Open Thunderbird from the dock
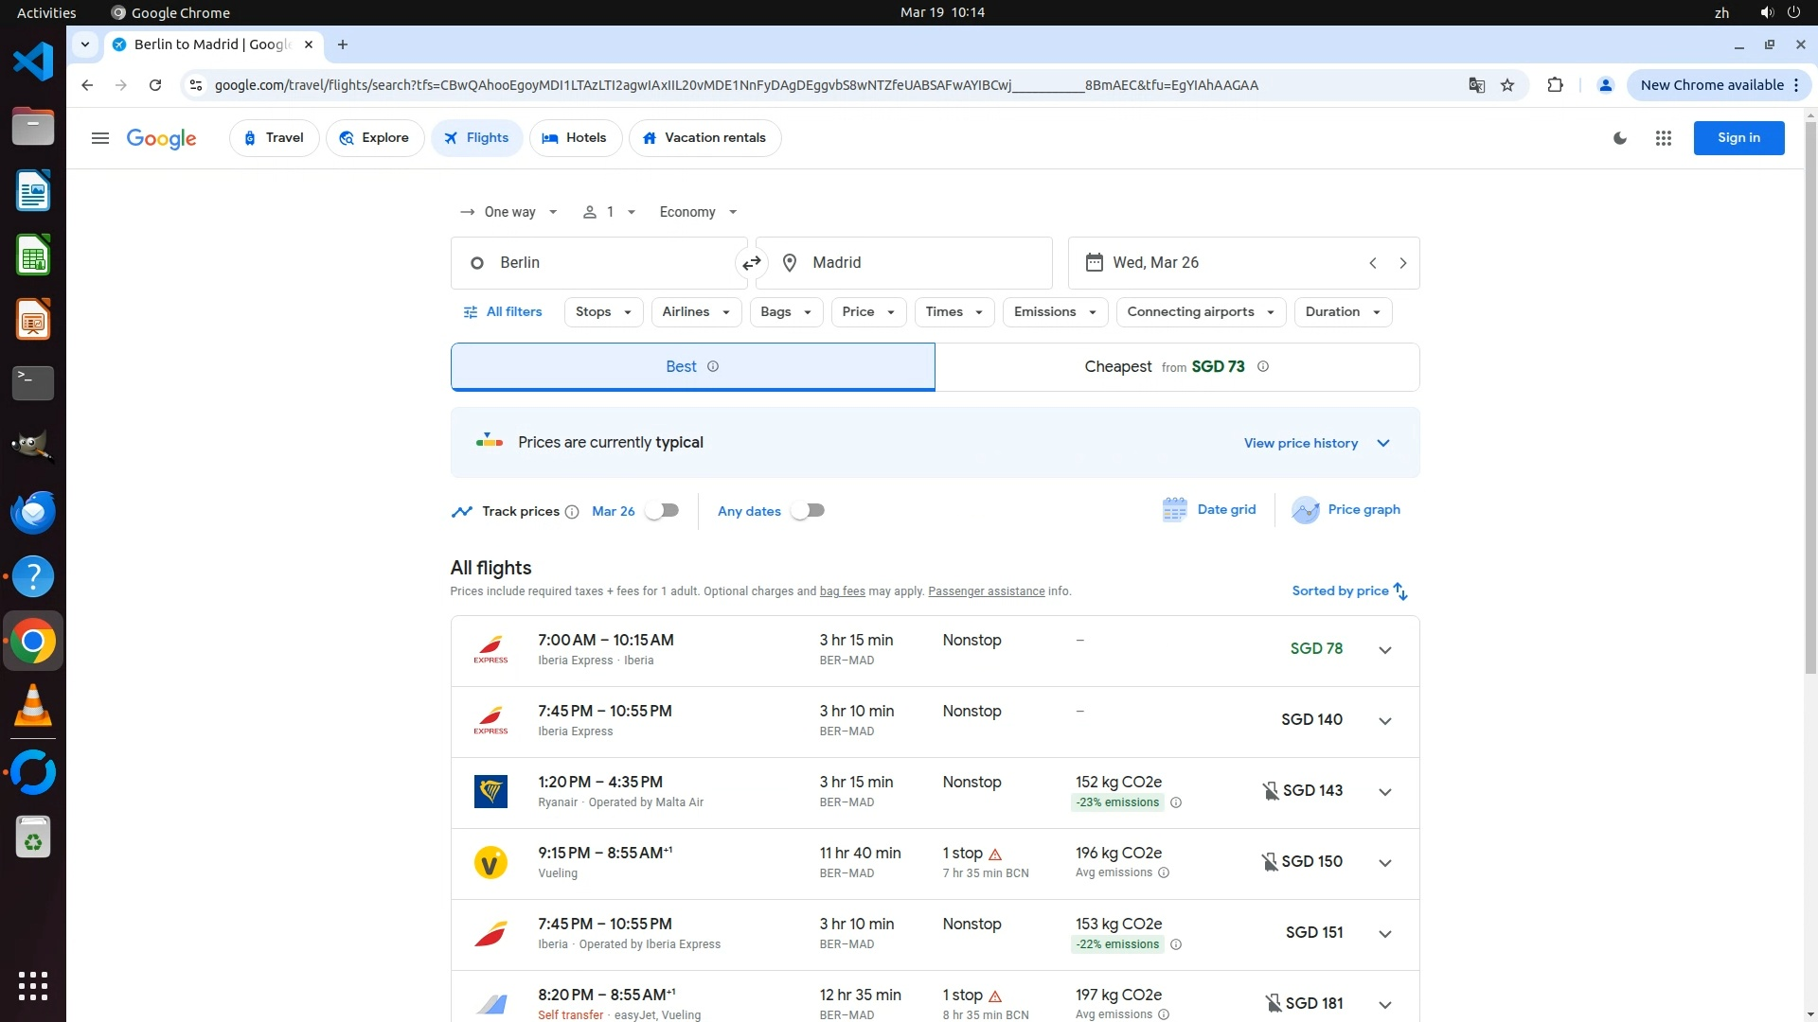The image size is (1818, 1022). click(33, 512)
